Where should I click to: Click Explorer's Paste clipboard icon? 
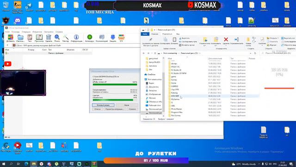click(174, 39)
